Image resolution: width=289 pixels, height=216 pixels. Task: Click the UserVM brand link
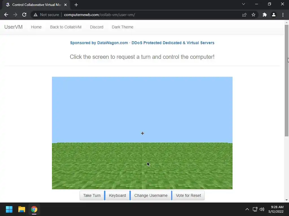coord(14,27)
